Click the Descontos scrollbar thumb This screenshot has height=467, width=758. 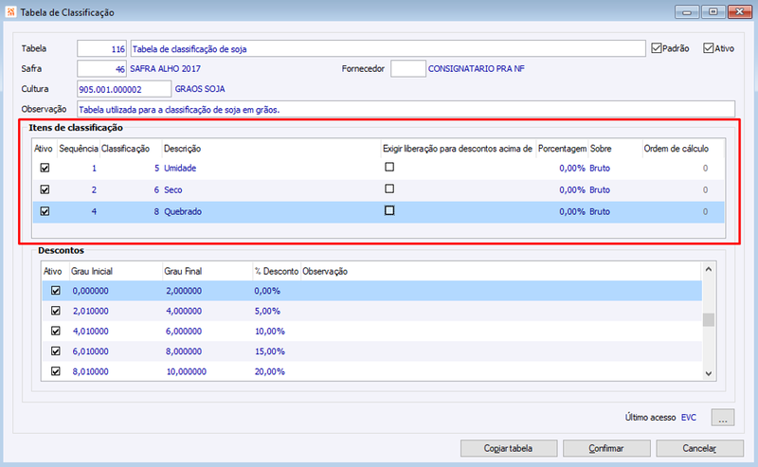click(x=708, y=319)
